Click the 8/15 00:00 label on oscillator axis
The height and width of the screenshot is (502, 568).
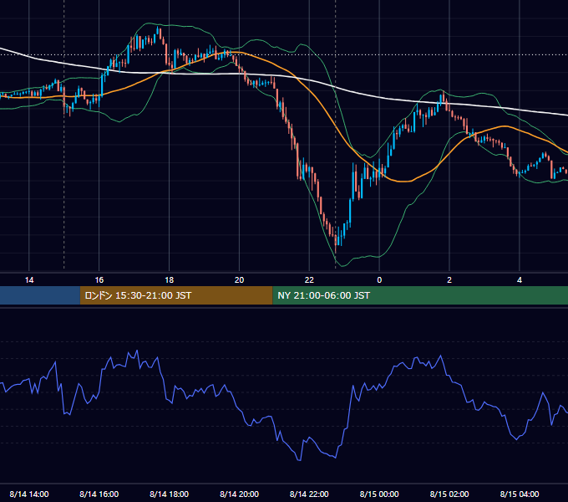pos(379,494)
